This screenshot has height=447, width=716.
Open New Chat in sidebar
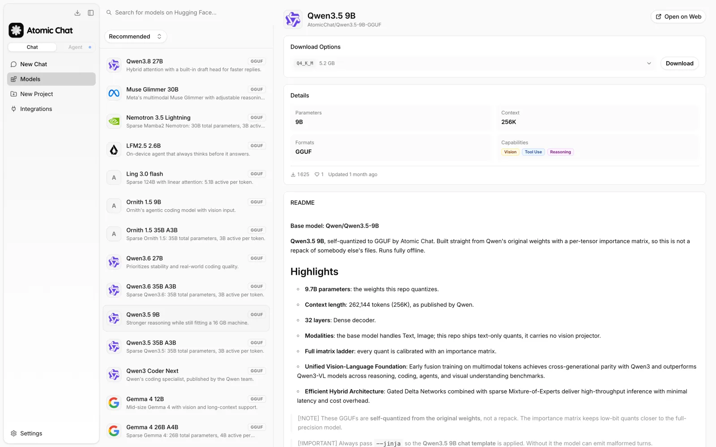pyautogui.click(x=51, y=64)
